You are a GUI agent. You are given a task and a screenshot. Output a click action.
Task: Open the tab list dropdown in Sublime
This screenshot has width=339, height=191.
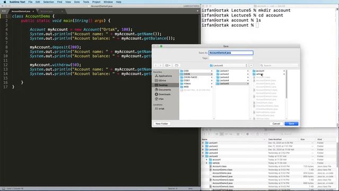(x=197, y=11)
